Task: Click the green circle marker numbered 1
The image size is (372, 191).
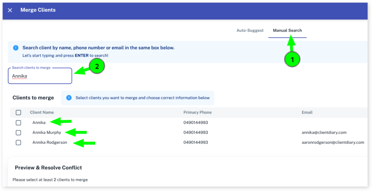Action: [292, 59]
